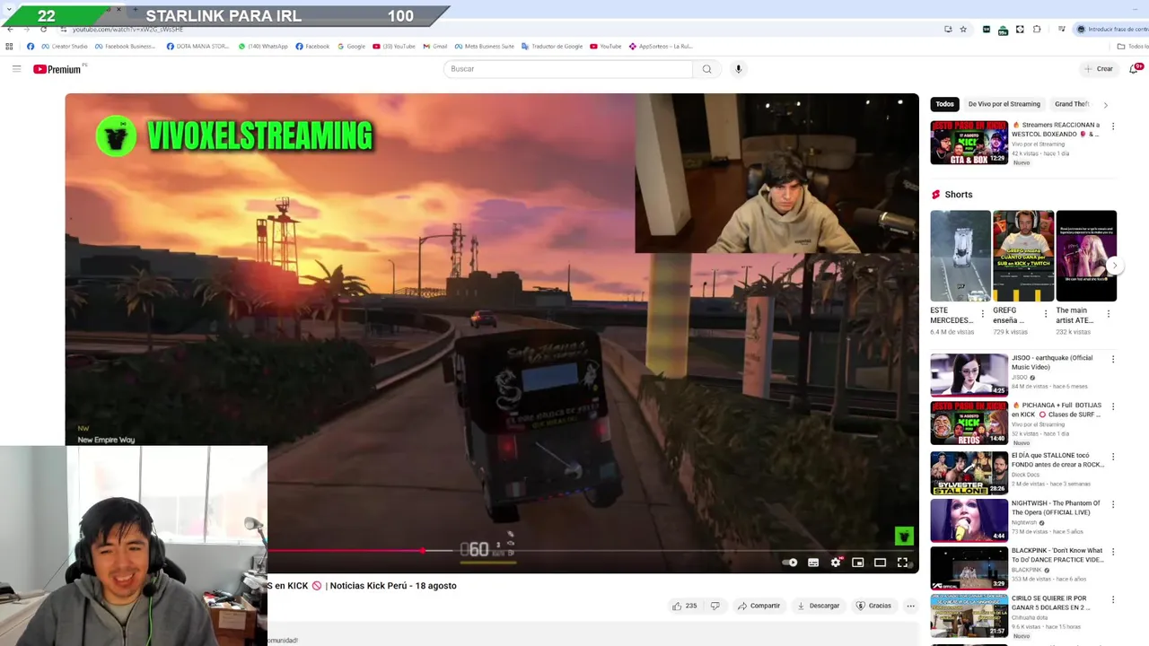This screenshot has height=646, width=1149.
Task: Enter fullscreen mode
Action: tap(903, 563)
